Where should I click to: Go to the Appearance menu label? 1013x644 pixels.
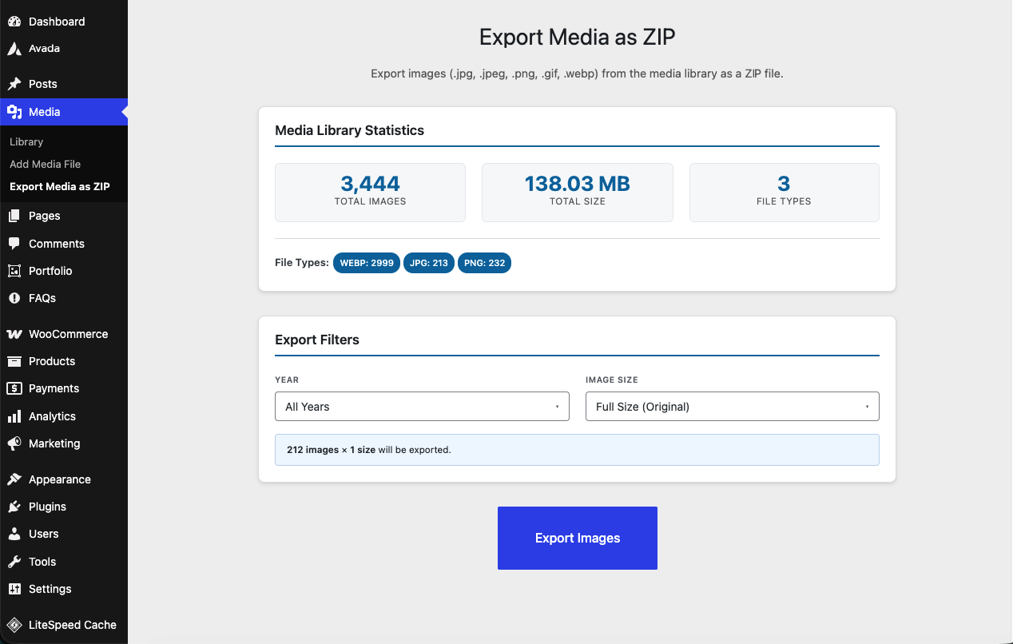(x=60, y=479)
